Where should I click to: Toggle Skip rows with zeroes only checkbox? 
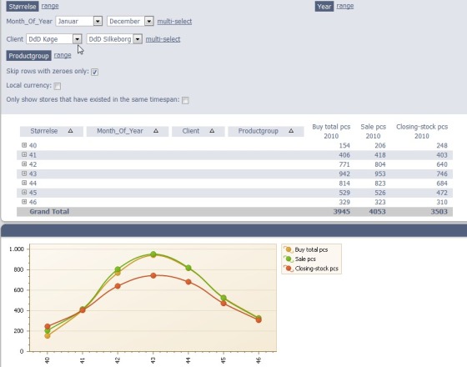(x=95, y=72)
